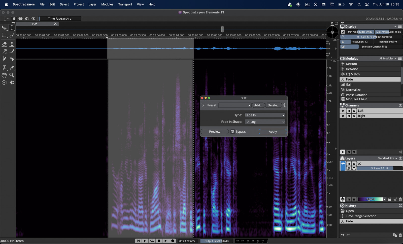Click the Display panel list options icon
The image size is (403, 244).
(x=400, y=26)
